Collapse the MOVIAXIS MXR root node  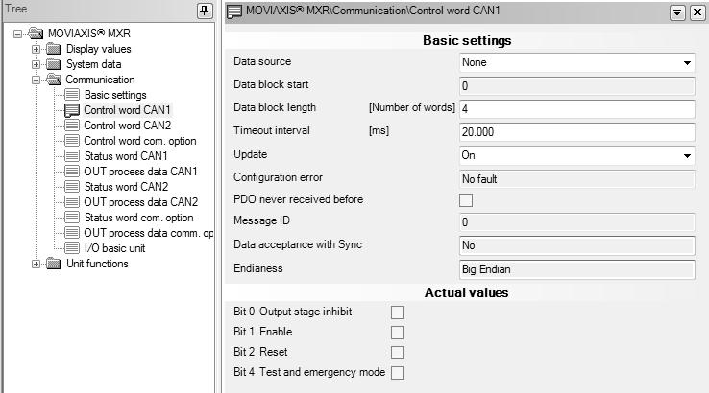click(x=17, y=34)
